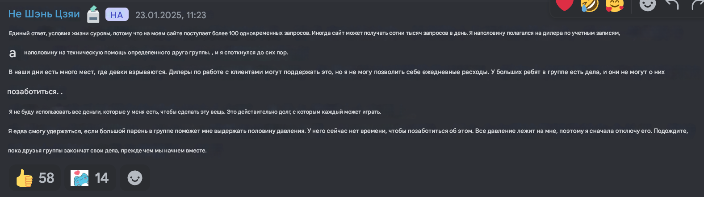Toggle the thumbs-up reaction with 58 votes
Screen dimensions: 704x197
pos(35,178)
